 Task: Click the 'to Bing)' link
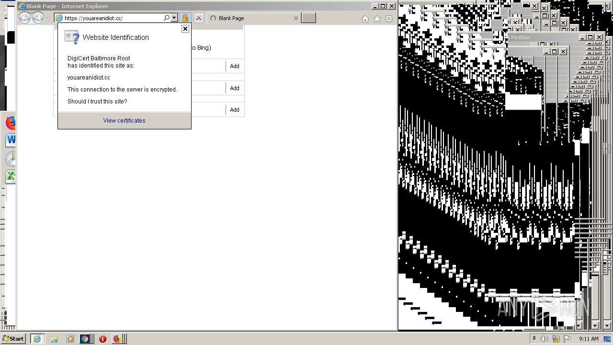coord(201,48)
